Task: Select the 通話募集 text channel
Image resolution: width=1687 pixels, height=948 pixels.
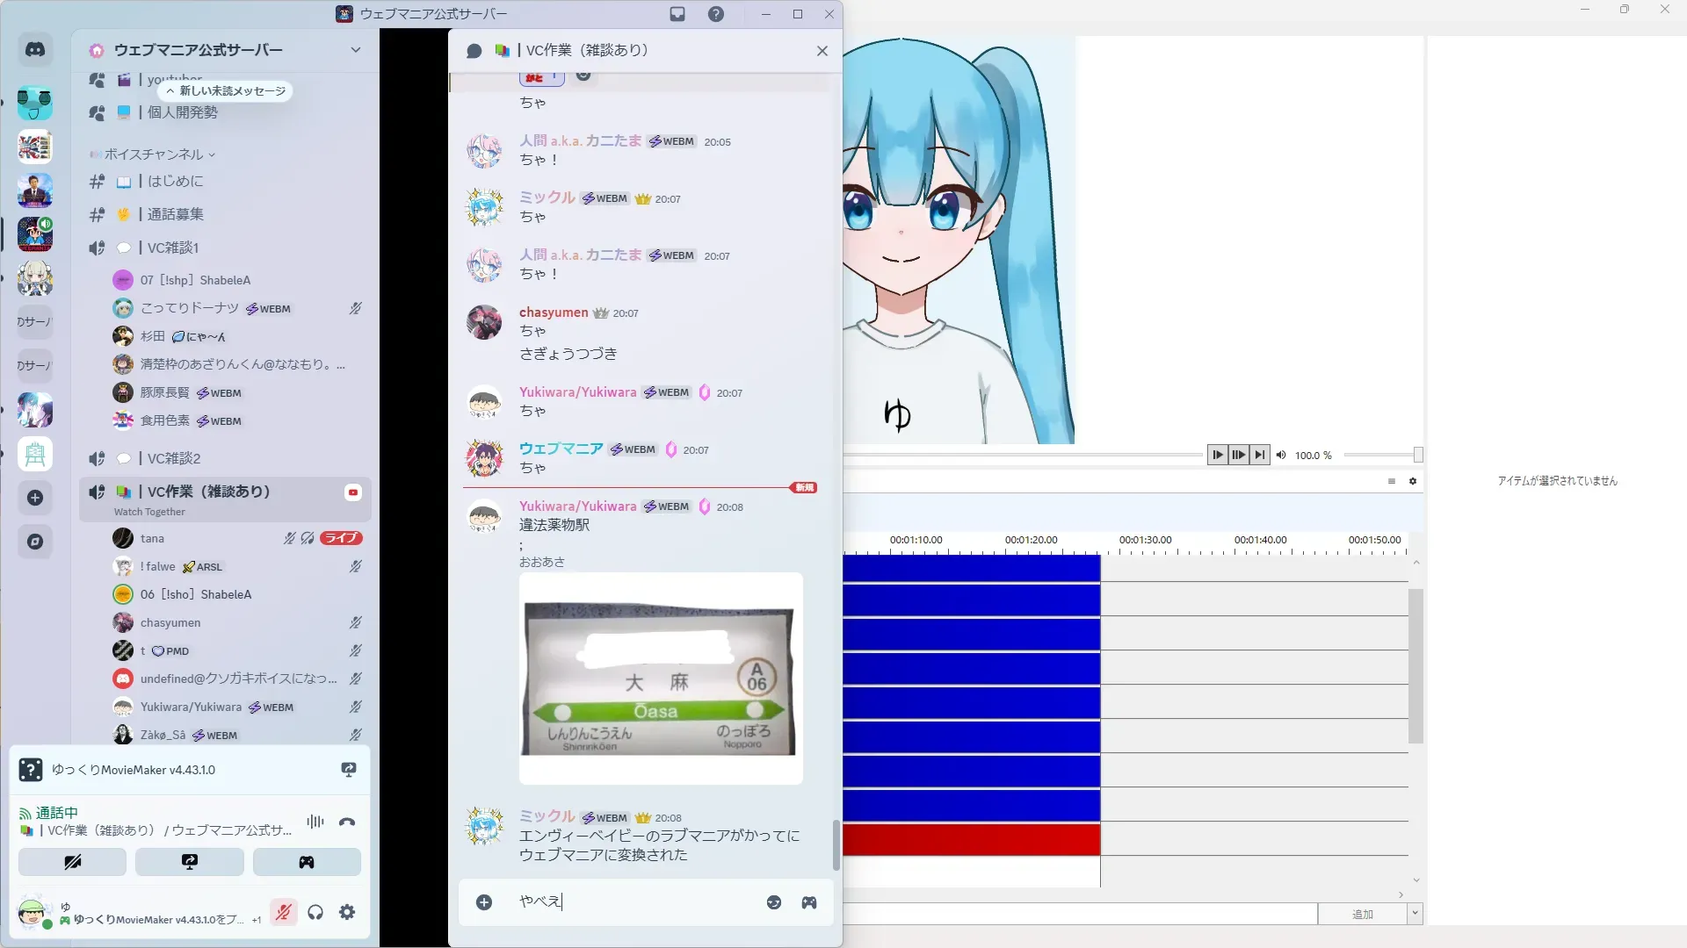Action: (175, 214)
